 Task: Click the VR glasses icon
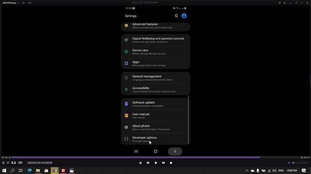pyautogui.click(x=20, y=163)
